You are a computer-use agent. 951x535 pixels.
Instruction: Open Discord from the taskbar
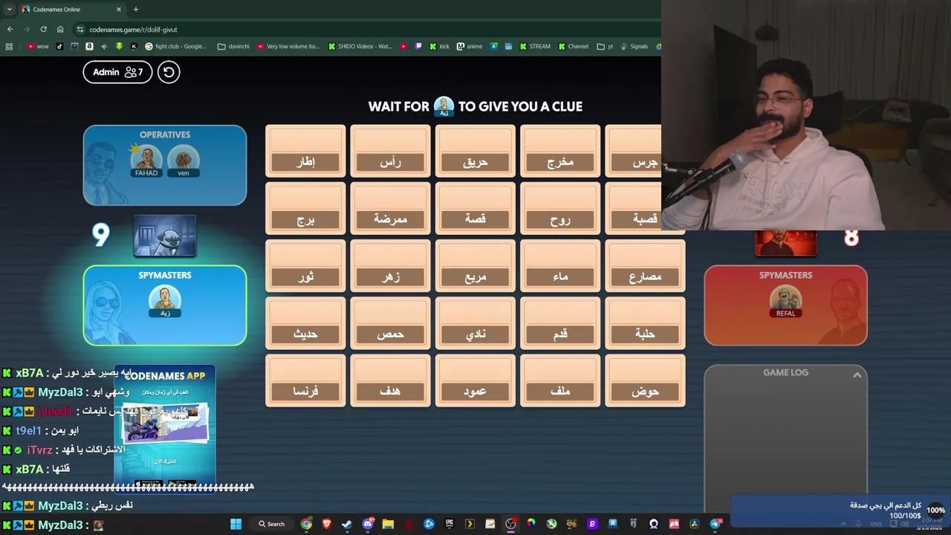coord(368,524)
